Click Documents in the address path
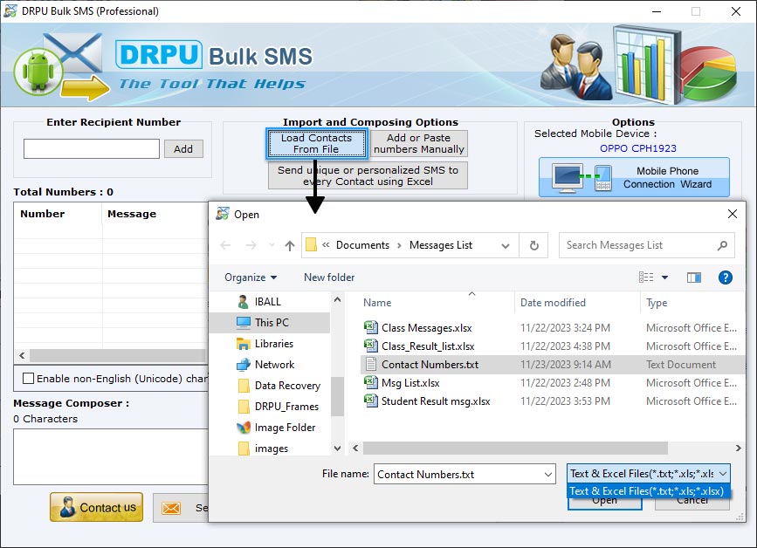 click(362, 245)
